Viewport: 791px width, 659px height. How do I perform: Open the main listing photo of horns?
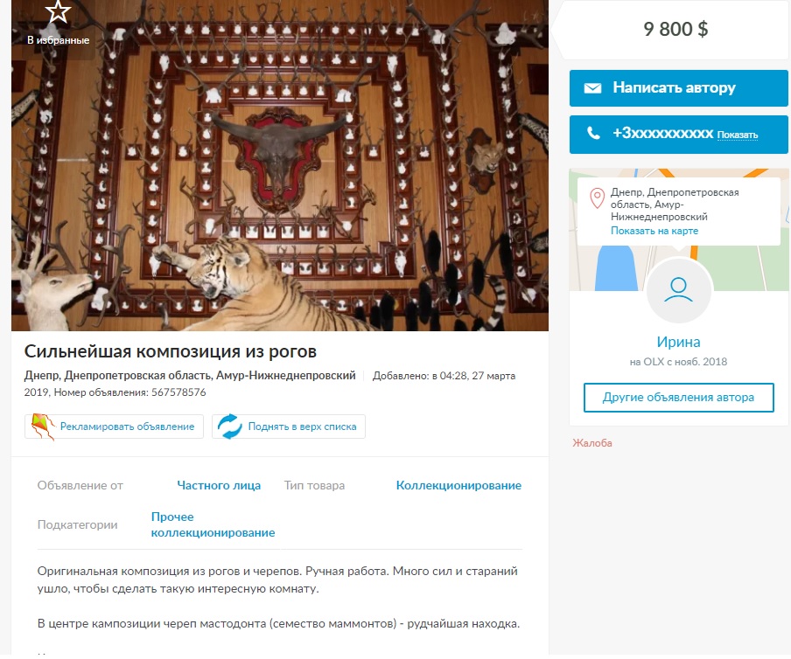[280, 165]
